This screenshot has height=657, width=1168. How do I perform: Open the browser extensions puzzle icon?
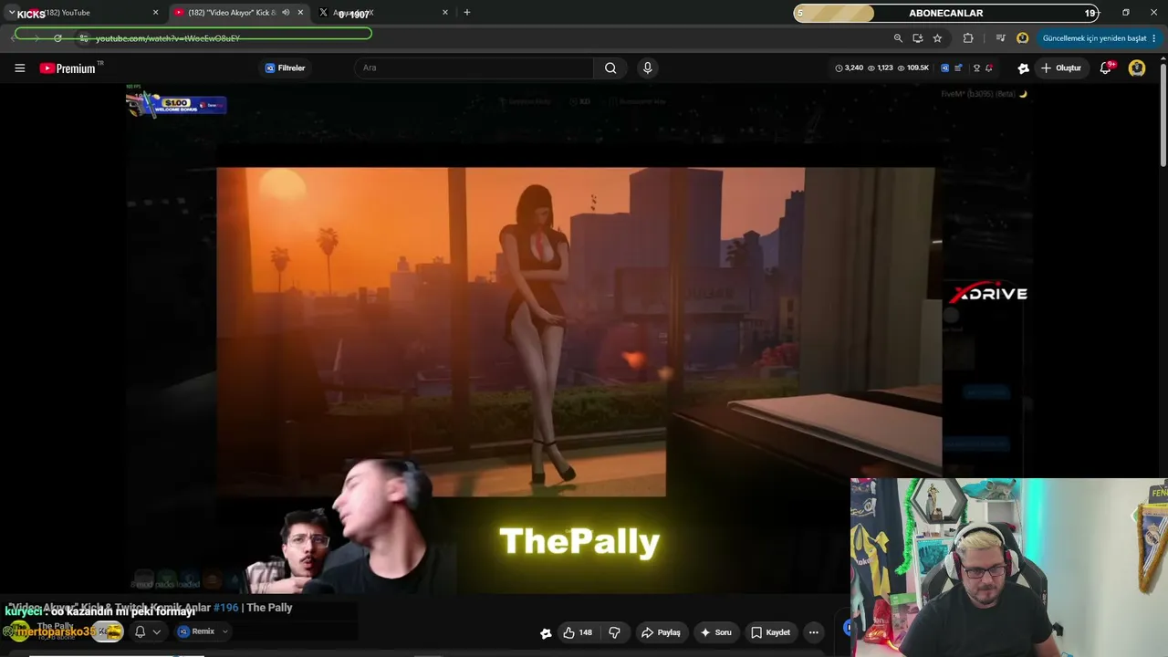point(968,38)
